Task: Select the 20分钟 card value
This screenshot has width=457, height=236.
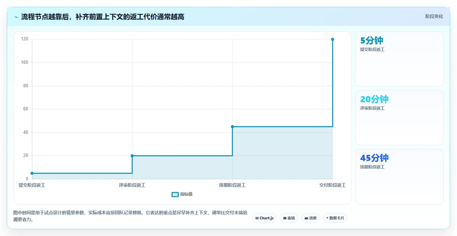Action: click(x=374, y=99)
